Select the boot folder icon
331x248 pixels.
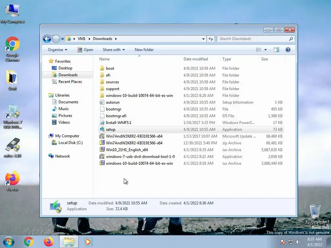pyautogui.click(x=102, y=68)
